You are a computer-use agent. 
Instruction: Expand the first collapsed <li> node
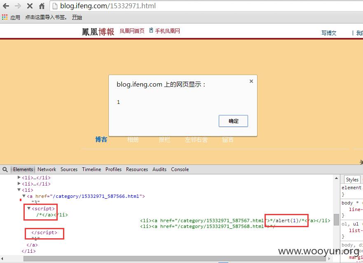(19, 177)
